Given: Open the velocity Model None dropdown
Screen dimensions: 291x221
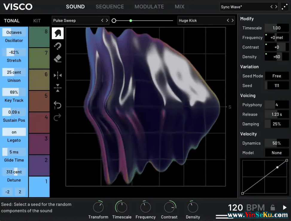Looking at the screenshot, I should pyautogui.click(x=277, y=153).
